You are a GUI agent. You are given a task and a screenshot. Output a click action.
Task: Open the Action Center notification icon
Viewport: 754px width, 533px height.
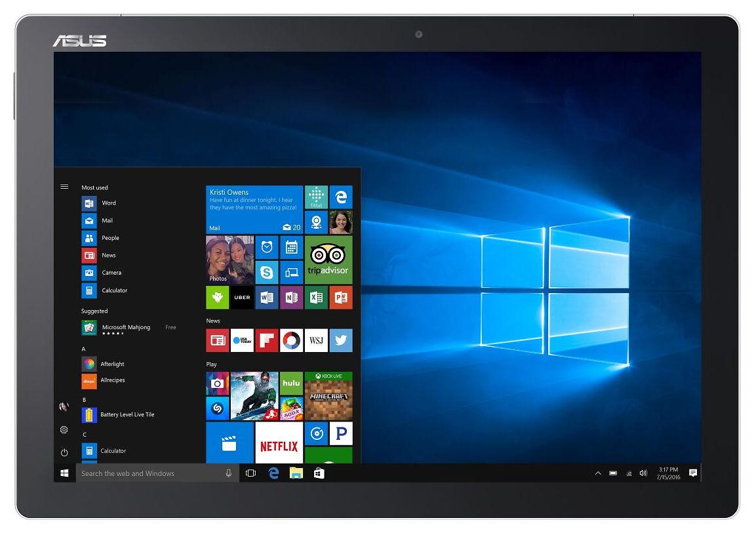[x=693, y=473]
